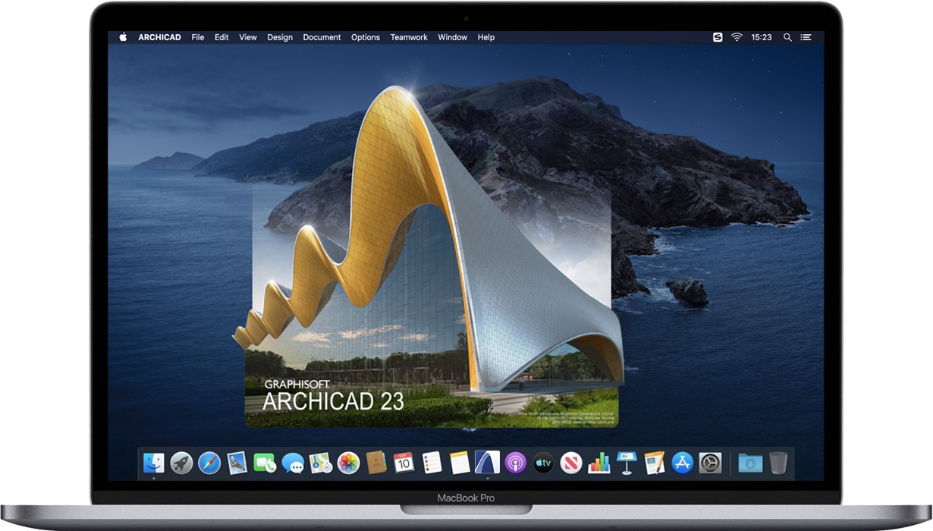This screenshot has height=531, width=933.
Task: Open the Mail app
Action: click(237, 463)
